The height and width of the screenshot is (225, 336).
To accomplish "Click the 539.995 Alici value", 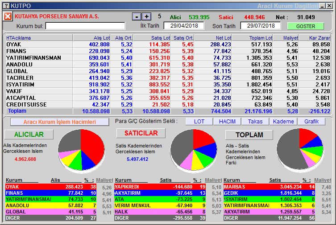I will click(199, 17).
